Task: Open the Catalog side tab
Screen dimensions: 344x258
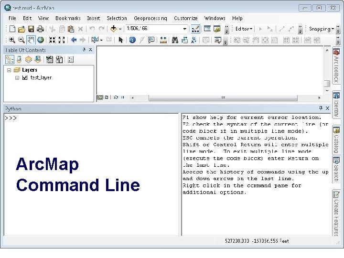Action: pyautogui.click(x=336, y=140)
